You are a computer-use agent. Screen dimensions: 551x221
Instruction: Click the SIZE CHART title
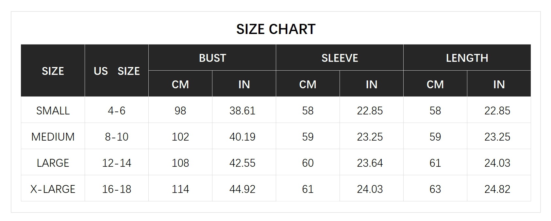pos(275,29)
